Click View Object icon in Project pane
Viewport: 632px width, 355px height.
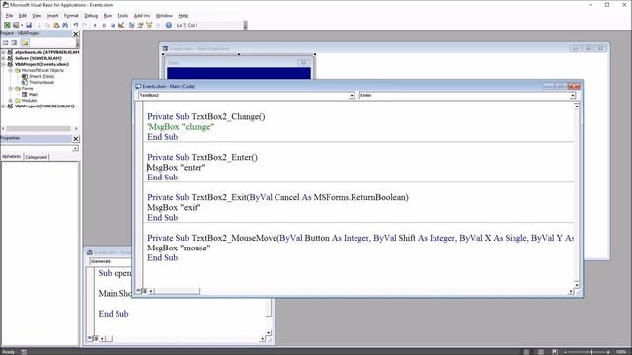(14, 42)
